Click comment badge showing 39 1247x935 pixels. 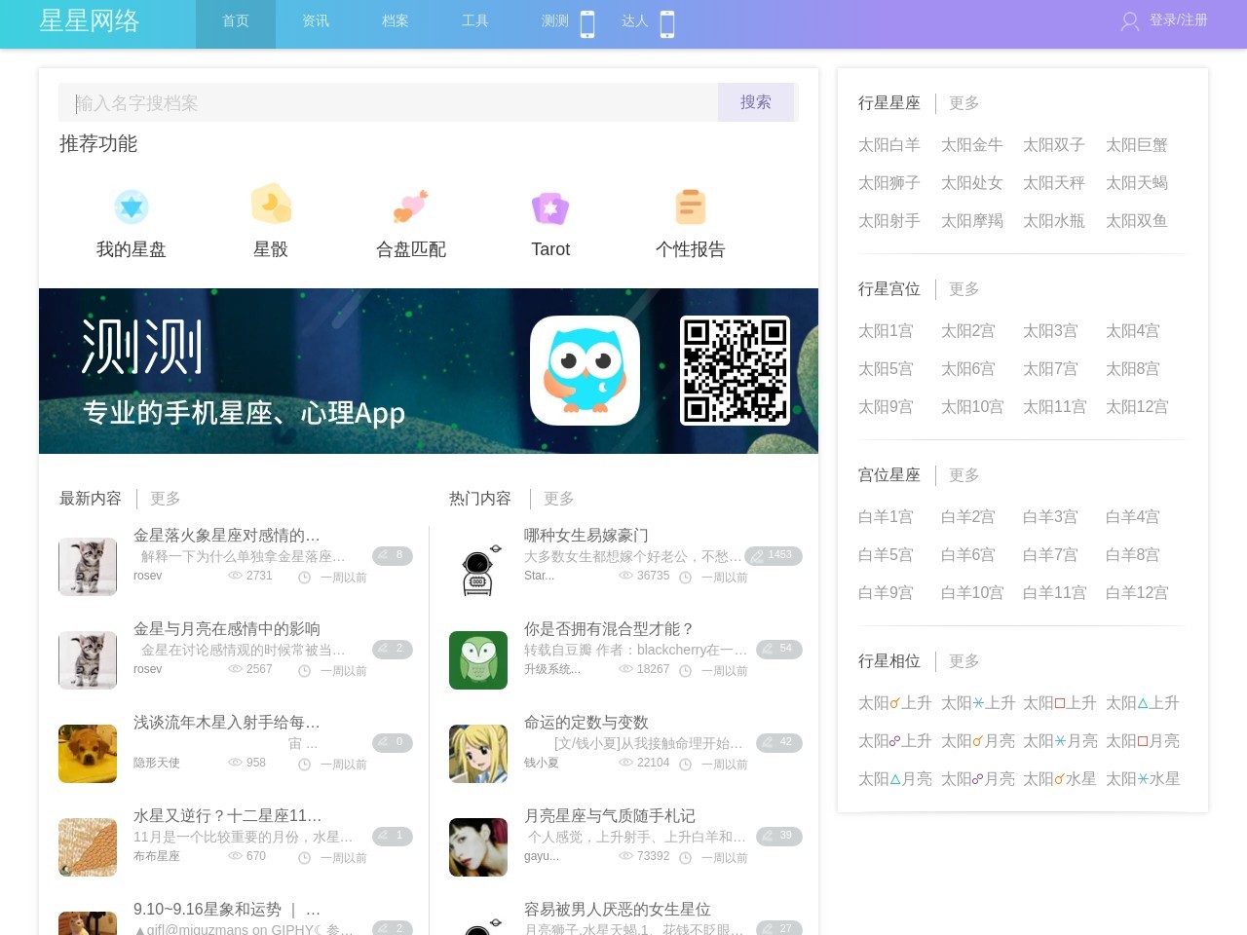click(779, 836)
